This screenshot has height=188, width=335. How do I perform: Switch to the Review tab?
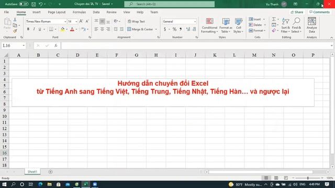[x=111, y=12]
